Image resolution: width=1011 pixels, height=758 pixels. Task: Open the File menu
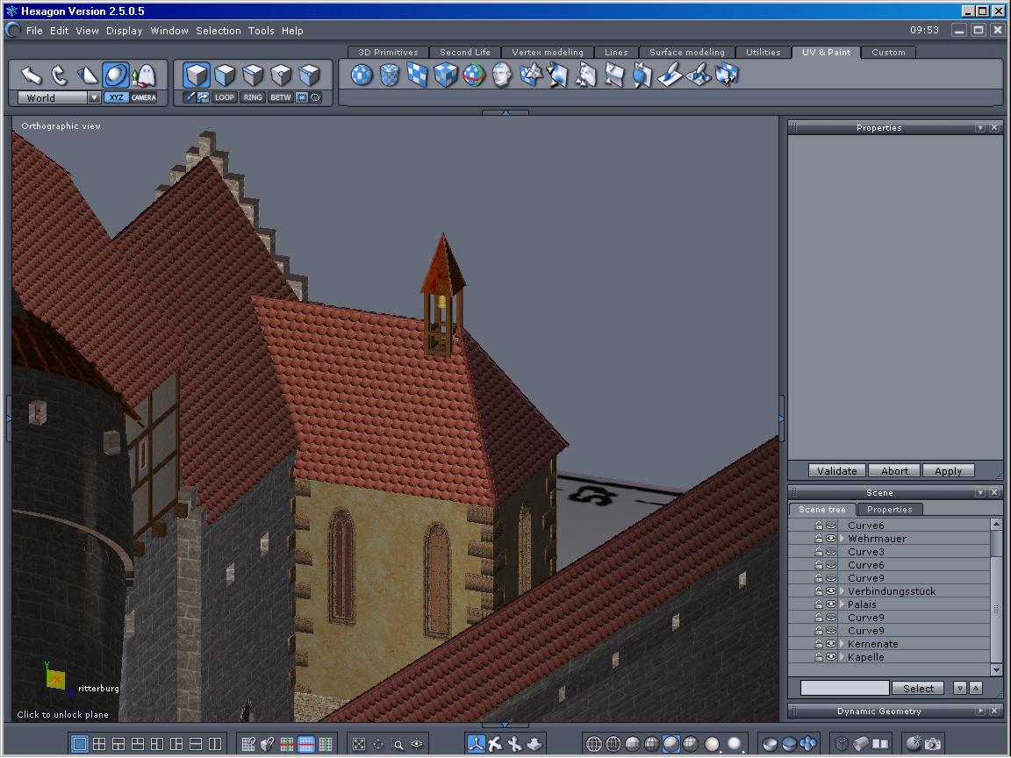pyautogui.click(x=34, y=31)
